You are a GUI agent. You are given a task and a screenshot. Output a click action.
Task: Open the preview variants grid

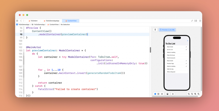(162, 94)
